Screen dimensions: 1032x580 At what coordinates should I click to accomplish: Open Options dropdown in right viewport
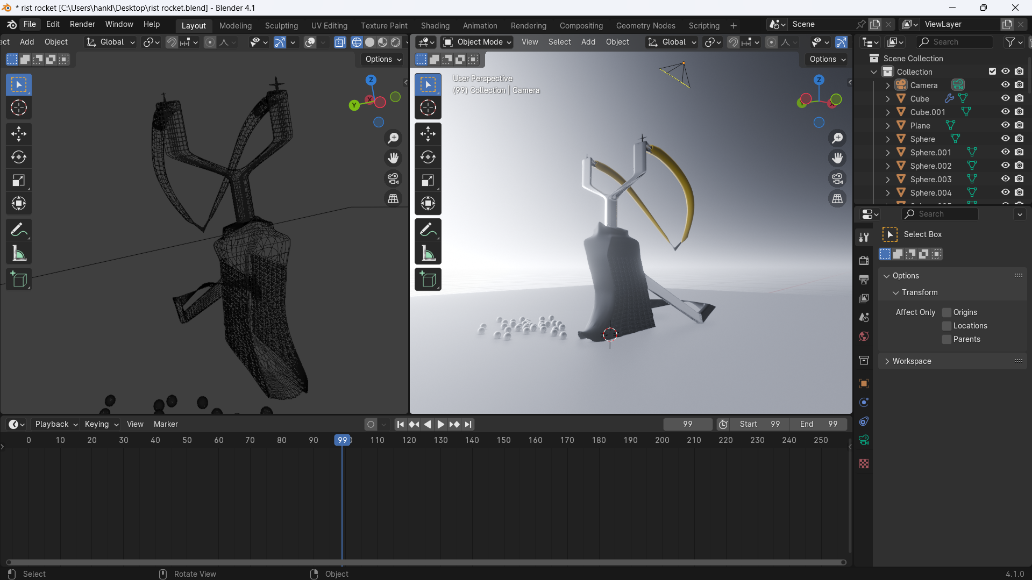828,59
